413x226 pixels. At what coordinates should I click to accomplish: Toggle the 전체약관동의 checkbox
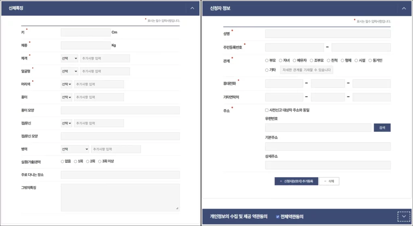(277, 217)
